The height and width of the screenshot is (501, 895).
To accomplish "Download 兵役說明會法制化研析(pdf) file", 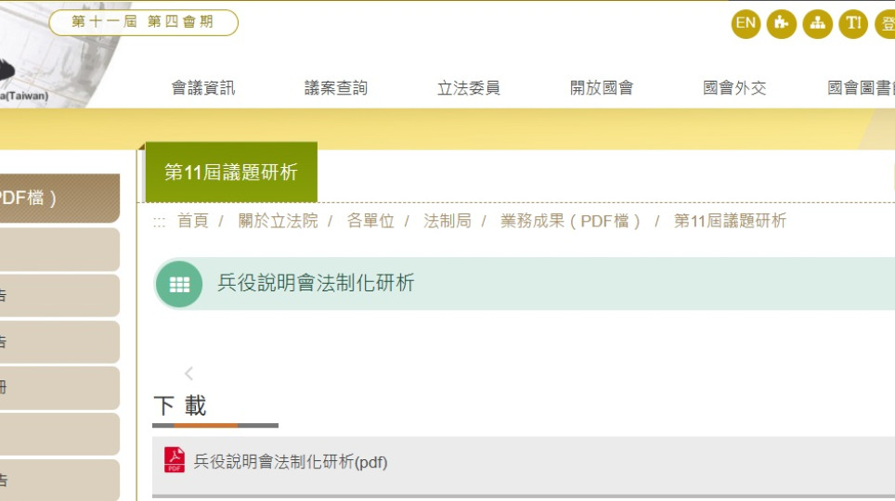I will [x=290, y=461].
